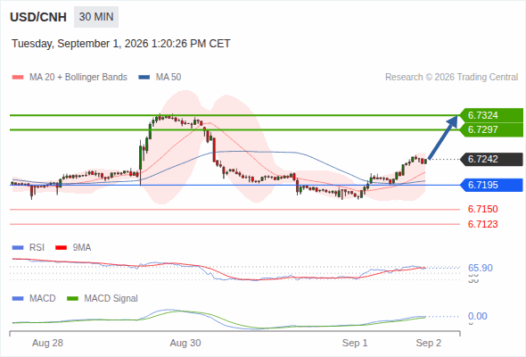This screenshot has width=526, height=357.
Task: Toggle the MA 50 legend entry
Action: [x=160, y=78]
